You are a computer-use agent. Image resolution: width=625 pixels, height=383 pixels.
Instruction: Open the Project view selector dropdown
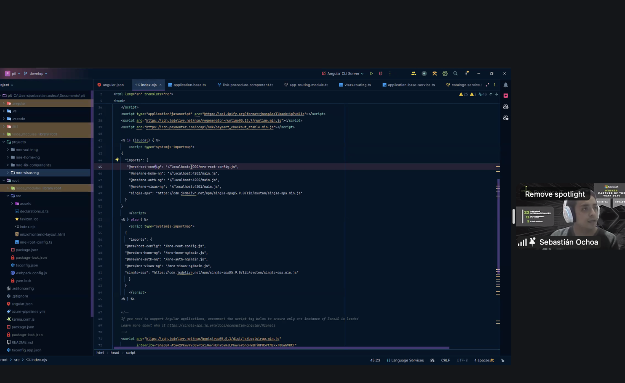tap(7, 85)
